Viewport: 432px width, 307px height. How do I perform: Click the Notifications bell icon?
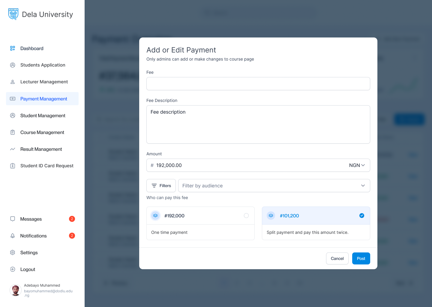tap(13, 236)
